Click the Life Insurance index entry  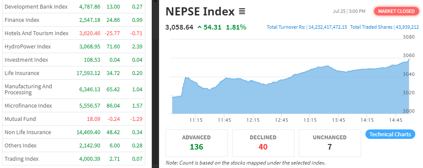(22, 73)
